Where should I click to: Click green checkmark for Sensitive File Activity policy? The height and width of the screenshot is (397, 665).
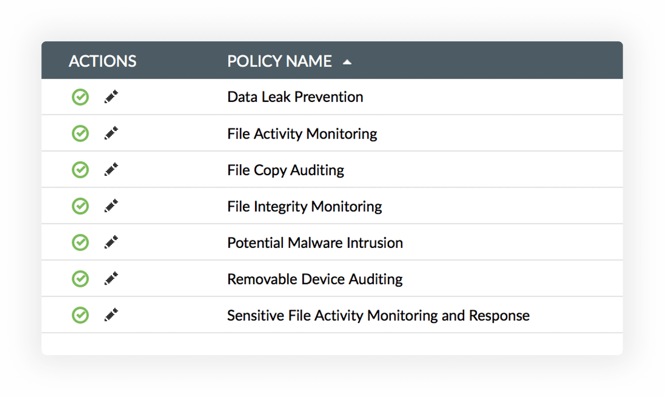pyautogui.click(x=80, y=315)
